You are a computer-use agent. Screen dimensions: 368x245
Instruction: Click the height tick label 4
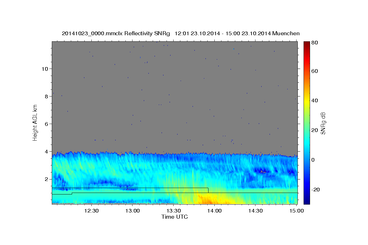pos(47,152)
